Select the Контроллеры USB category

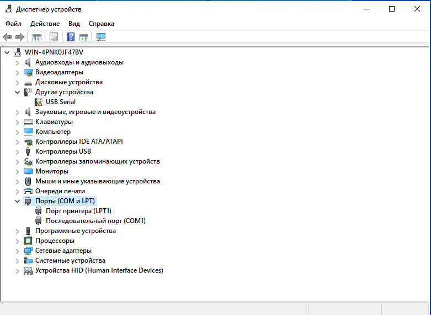click(x=63, y=151)
